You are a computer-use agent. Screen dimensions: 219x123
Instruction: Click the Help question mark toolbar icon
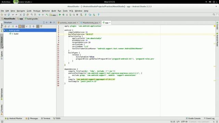(x=98, y=15)
